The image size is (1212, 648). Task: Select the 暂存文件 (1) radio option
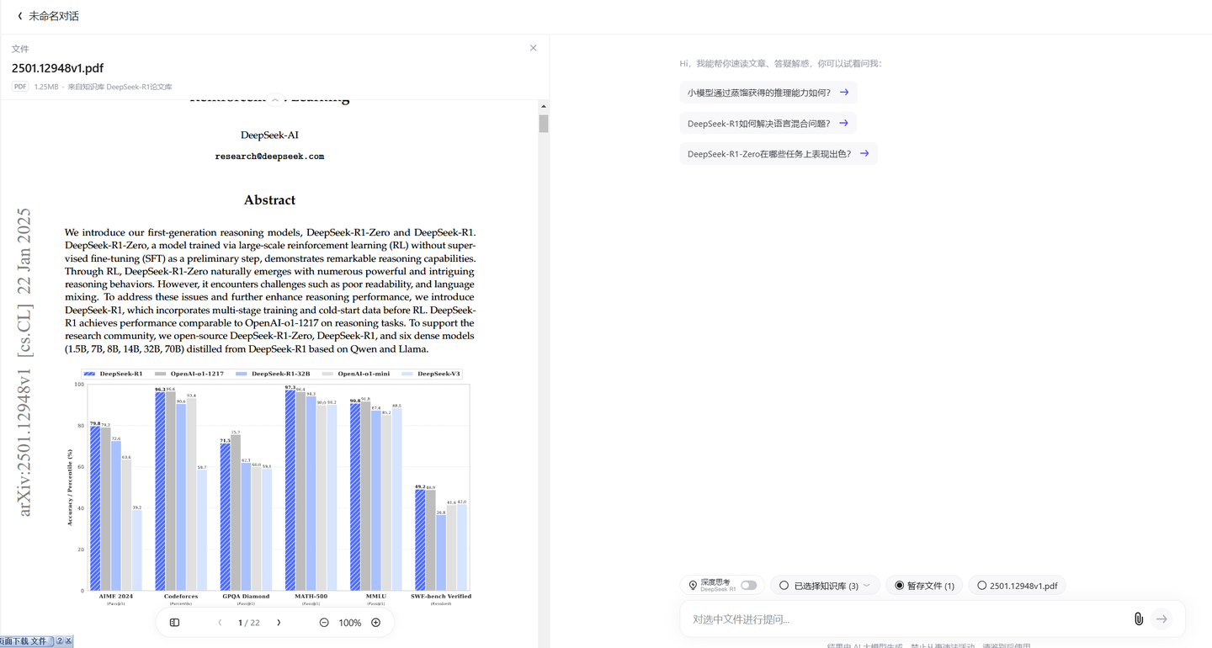tap(899, 586)
